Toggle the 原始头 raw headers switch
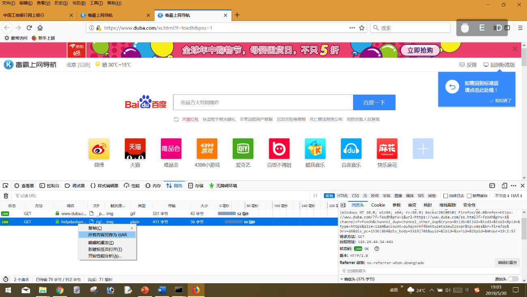 point(513,279)
